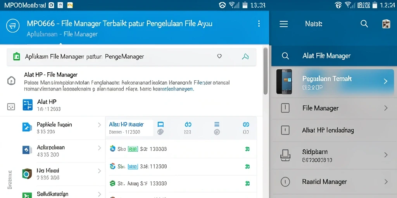The width and height of the screenshot is (397, 198).
Task: Click the Nalak title in right panel
Action: click(314, 24)
